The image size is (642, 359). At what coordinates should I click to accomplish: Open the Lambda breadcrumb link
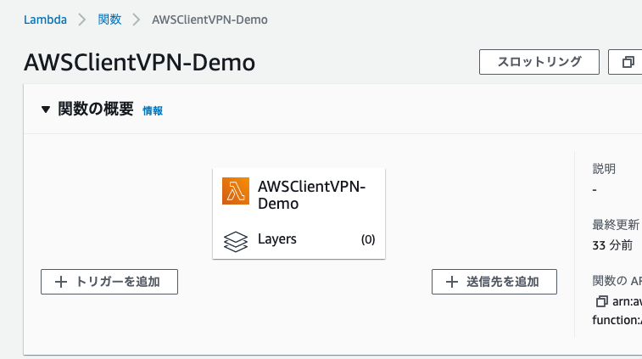(45, 20)
